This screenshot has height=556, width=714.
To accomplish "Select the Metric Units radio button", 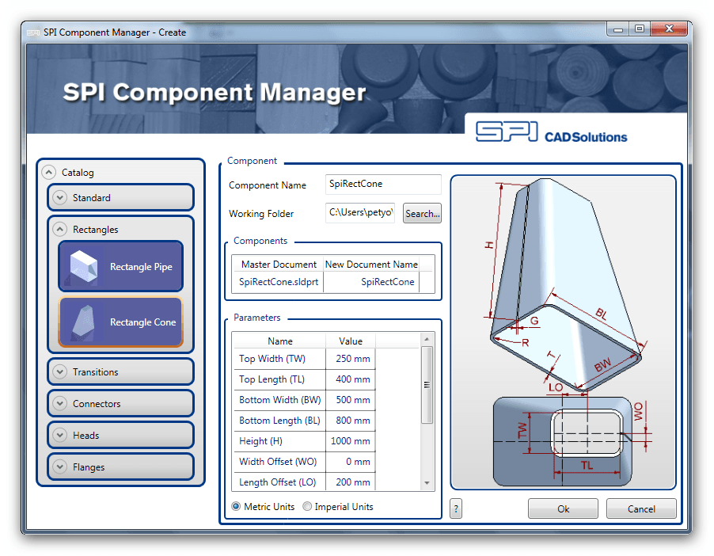I will point(236,506).
